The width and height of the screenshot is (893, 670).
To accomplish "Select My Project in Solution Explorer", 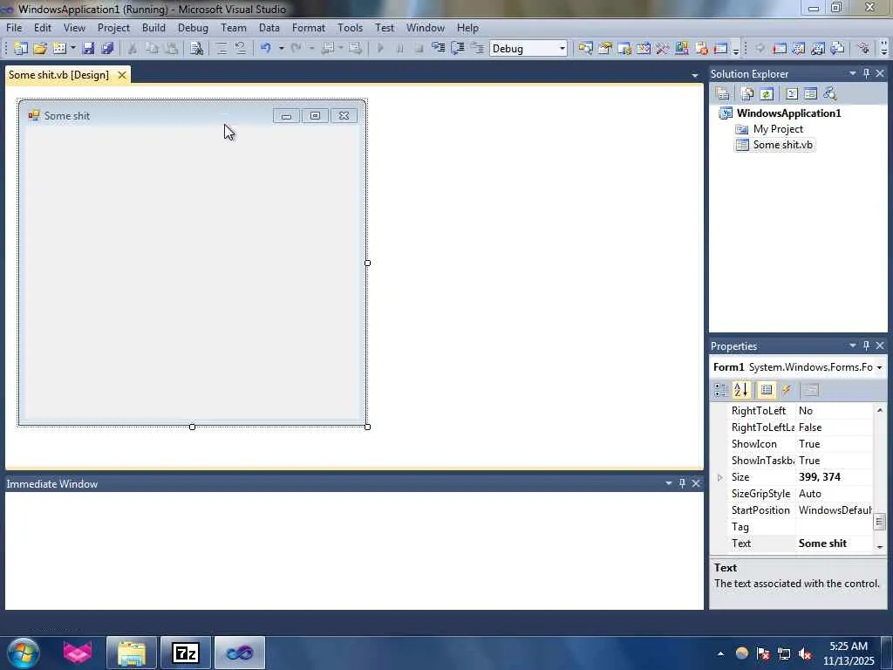I will (x=778, y=129).
